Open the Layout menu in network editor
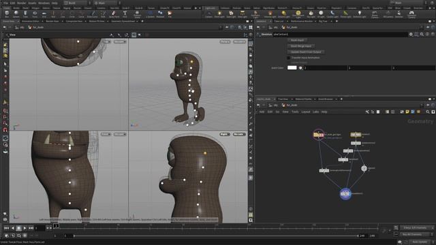Screen dimensions: 436x245 click(x=306, y=112)
